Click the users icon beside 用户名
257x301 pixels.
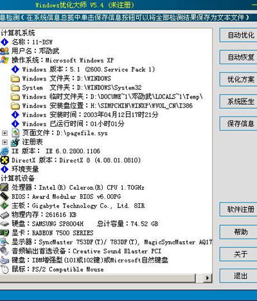pyautogui.click(x=4, y=51)
